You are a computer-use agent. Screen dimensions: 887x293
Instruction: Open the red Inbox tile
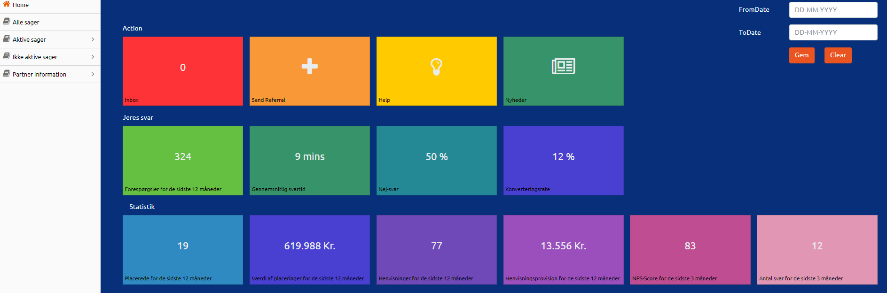[x=182, y=71]
